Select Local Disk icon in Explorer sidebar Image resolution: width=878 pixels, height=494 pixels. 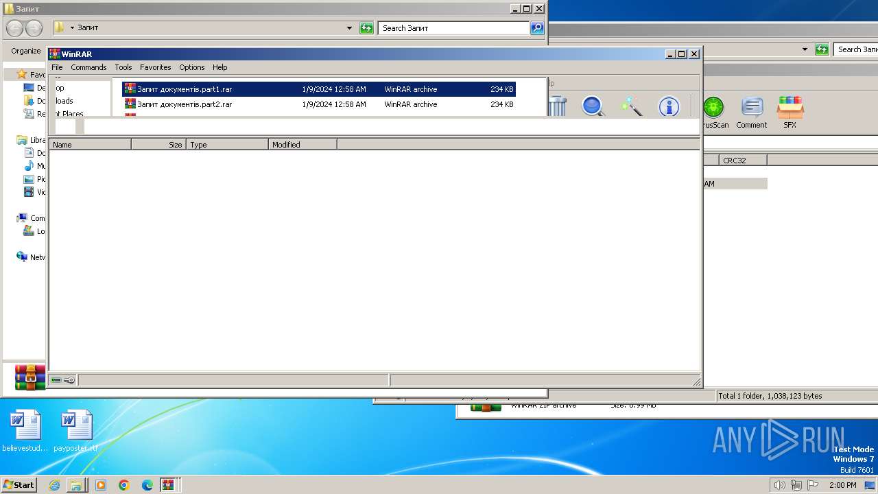pyautogui.click(x=29, y=231)
